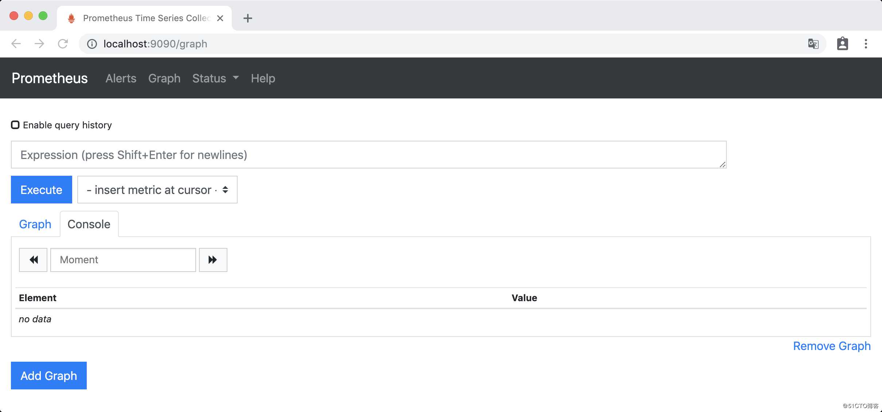Expand the Status dropdown menu
This screenshot has height=412, width=882.
[x=215, y=78]
